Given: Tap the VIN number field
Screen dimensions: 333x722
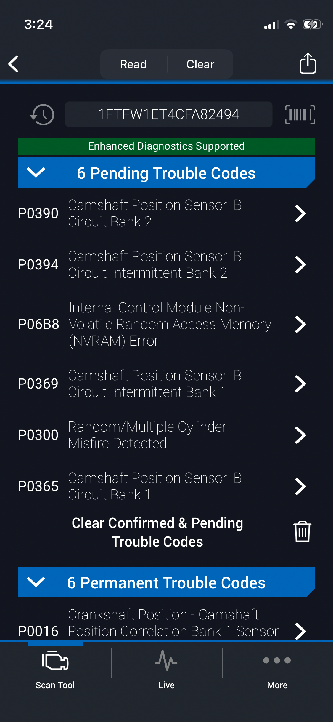Looking at the screenshot, I should (168, 114).
